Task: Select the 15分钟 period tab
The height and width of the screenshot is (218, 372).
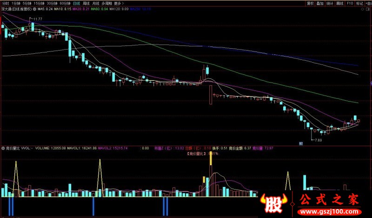Action: point(39,3)
